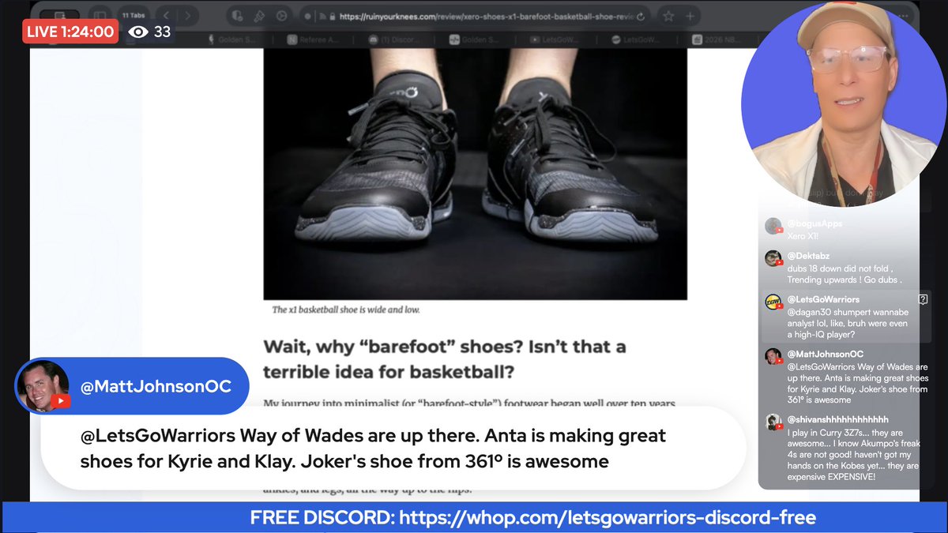Screen dimensions: 948x533
Task: Click @Dektabz avatar in chat
Action: click(x=773, y=258)
